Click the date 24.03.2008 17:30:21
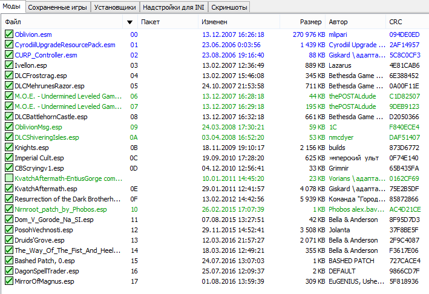The image size is (429, 294). (x=233, y=127)
